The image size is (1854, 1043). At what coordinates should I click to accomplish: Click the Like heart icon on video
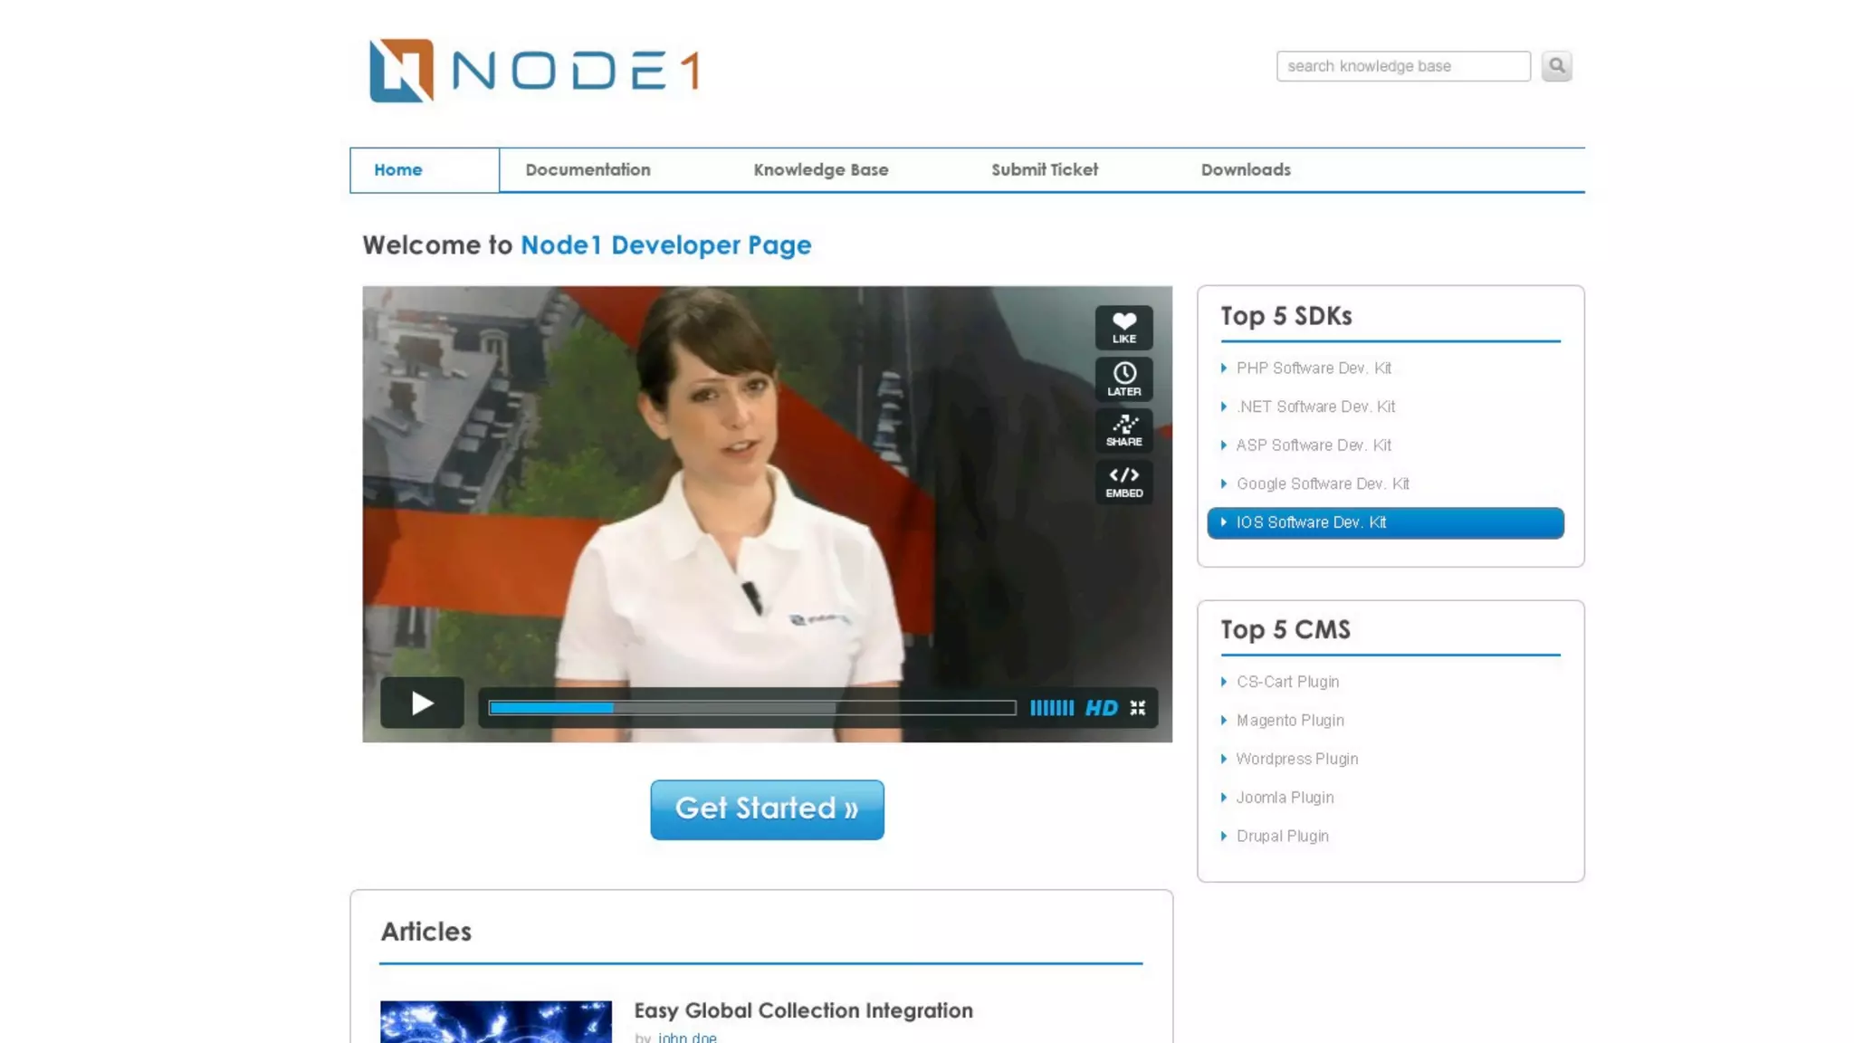(x=1123, y=327)
